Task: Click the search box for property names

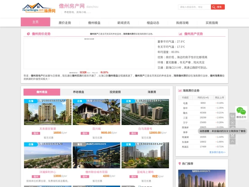Action: tap(194, 7)
